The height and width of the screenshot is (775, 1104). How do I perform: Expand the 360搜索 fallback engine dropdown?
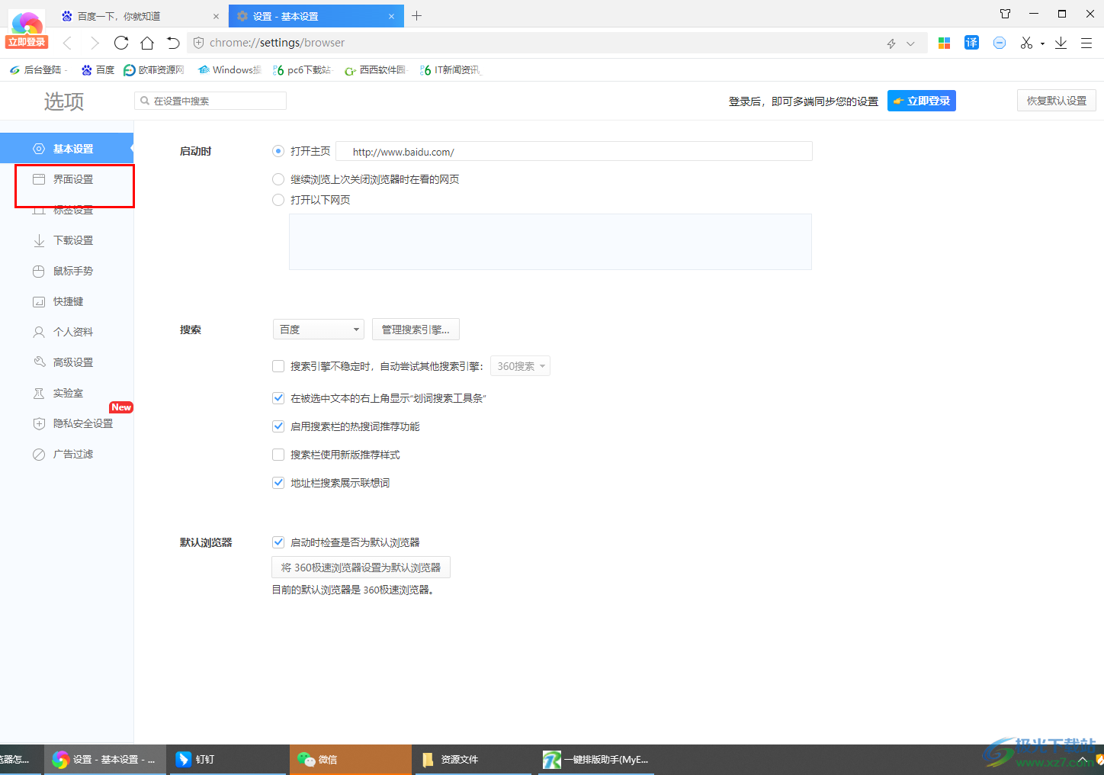[520, 366]
